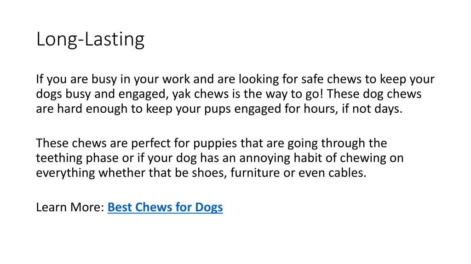Click the Learn More label text

click(x=70, y=207)
